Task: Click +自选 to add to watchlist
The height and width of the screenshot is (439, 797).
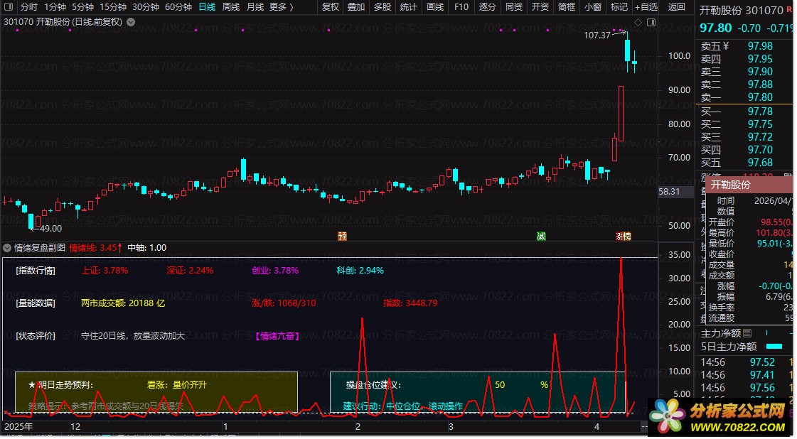Action: 646,7
